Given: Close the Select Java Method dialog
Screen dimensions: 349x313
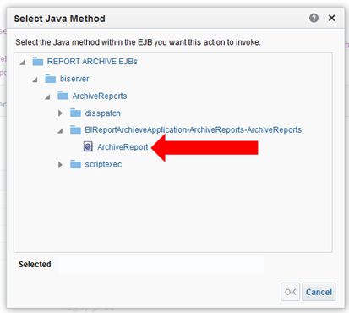Looking at the screenshot, I should click(x=332, y=18).
